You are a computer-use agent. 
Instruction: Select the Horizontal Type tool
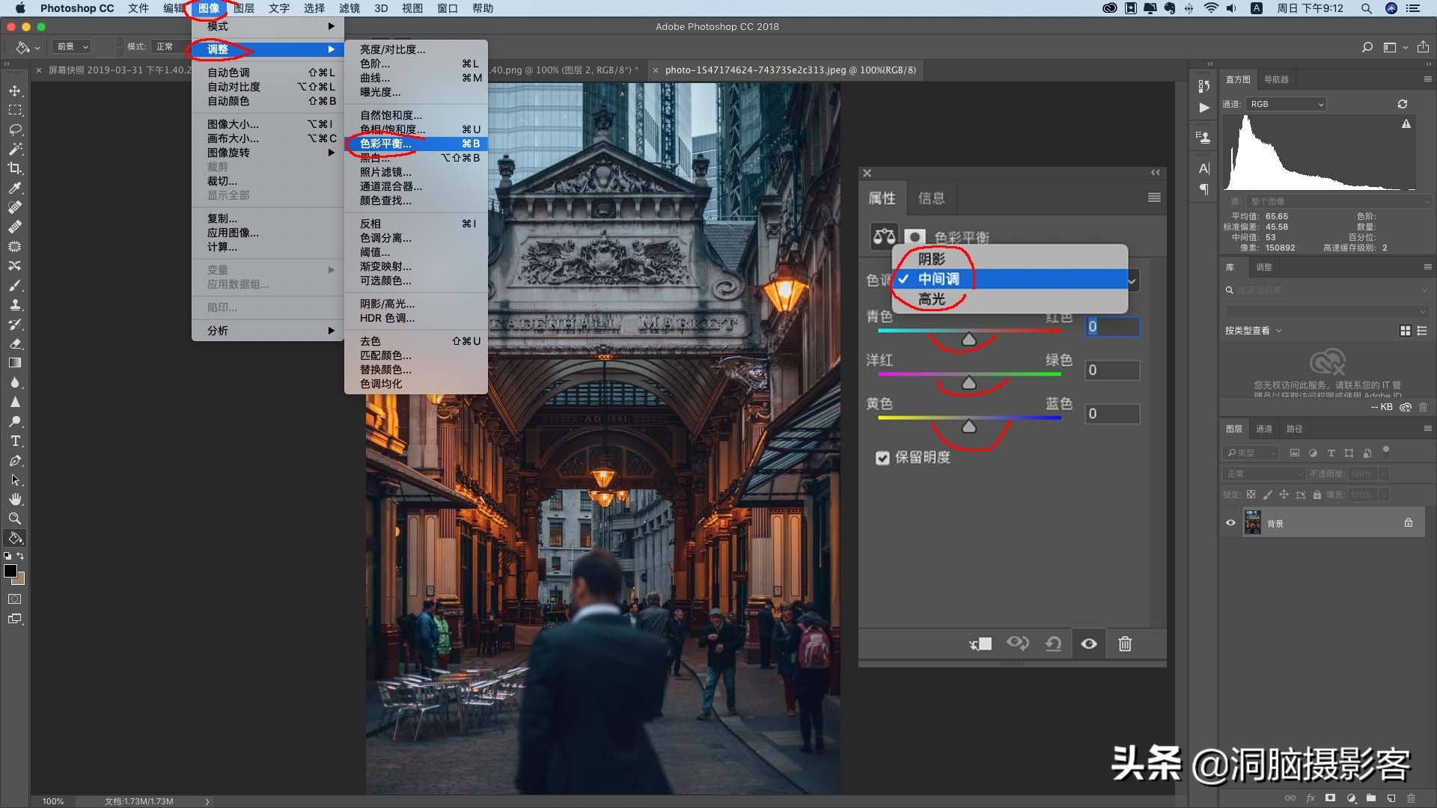pyautogui.click(x=15, y=441)
